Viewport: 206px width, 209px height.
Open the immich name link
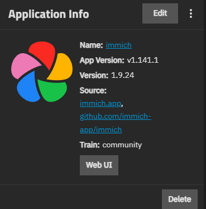[x=118, y=45]
